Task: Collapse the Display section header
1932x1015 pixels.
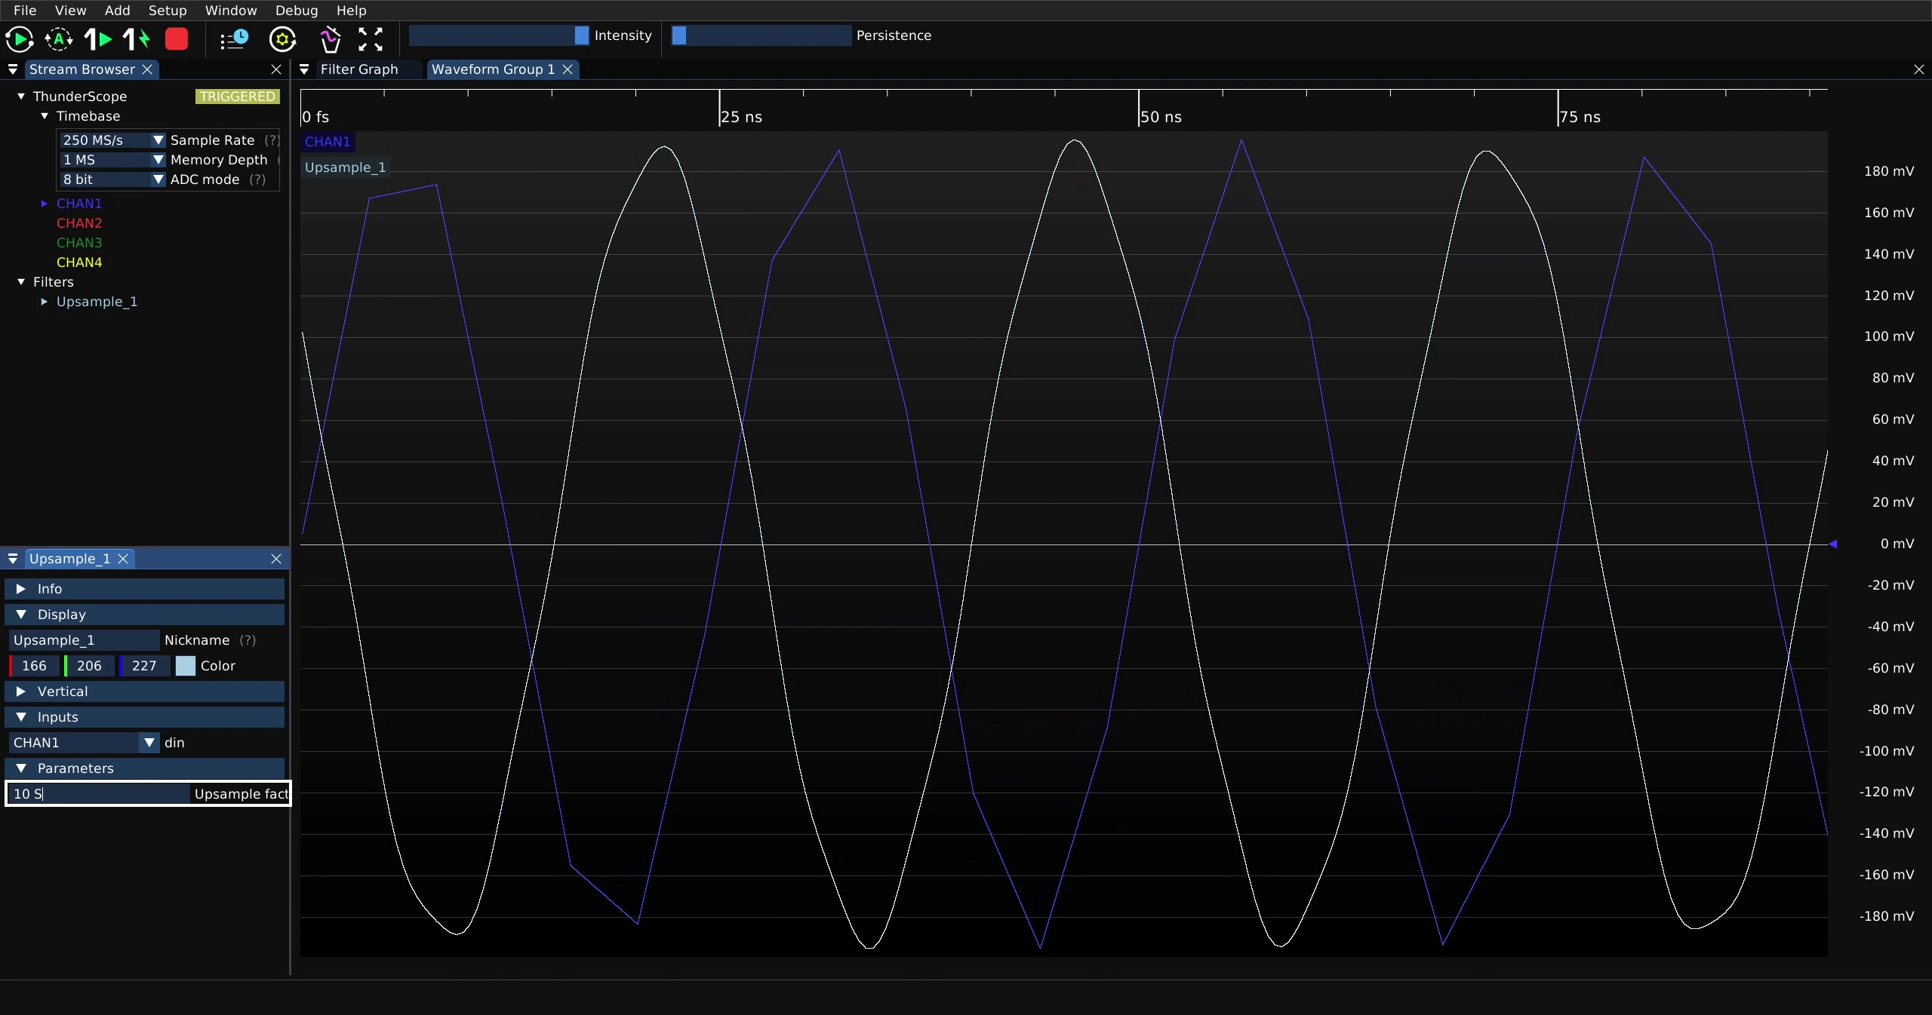Action: click(x=144, y=615)
